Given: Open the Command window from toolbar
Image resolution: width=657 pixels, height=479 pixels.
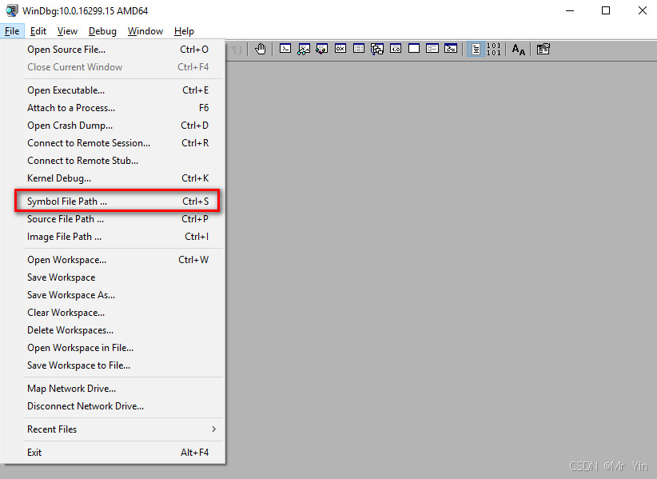Looking at the screenshot, I should click(x=285, y=49).
